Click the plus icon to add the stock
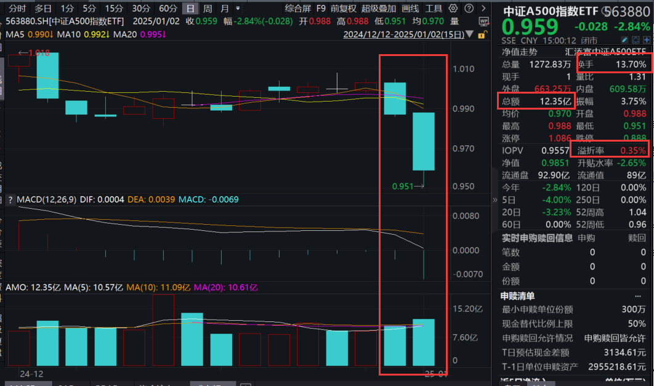This screenshot has height=386, width=654. click(x=647, y=39)
